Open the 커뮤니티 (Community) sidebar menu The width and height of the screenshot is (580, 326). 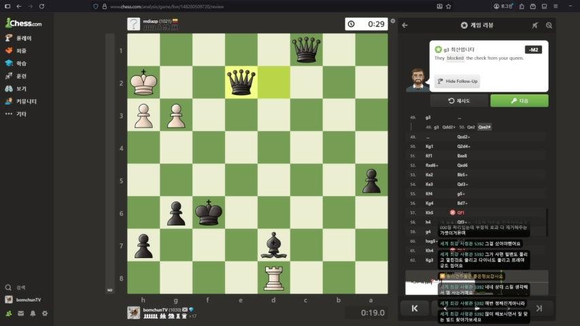[x=21, y=101]
